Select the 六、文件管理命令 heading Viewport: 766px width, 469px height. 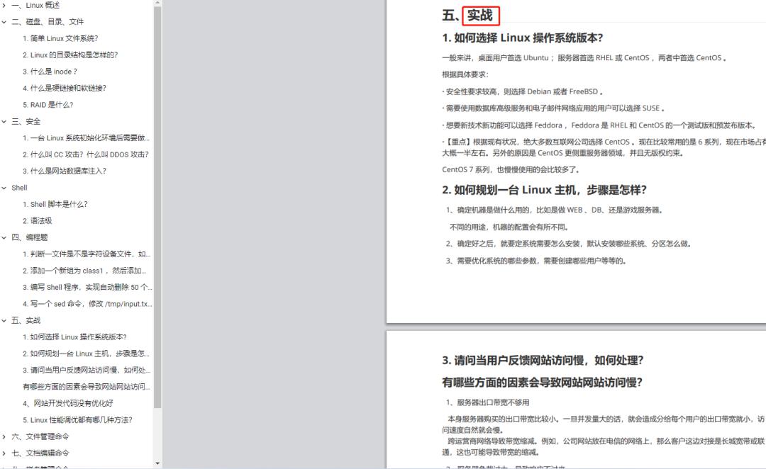tap(40, 437)
